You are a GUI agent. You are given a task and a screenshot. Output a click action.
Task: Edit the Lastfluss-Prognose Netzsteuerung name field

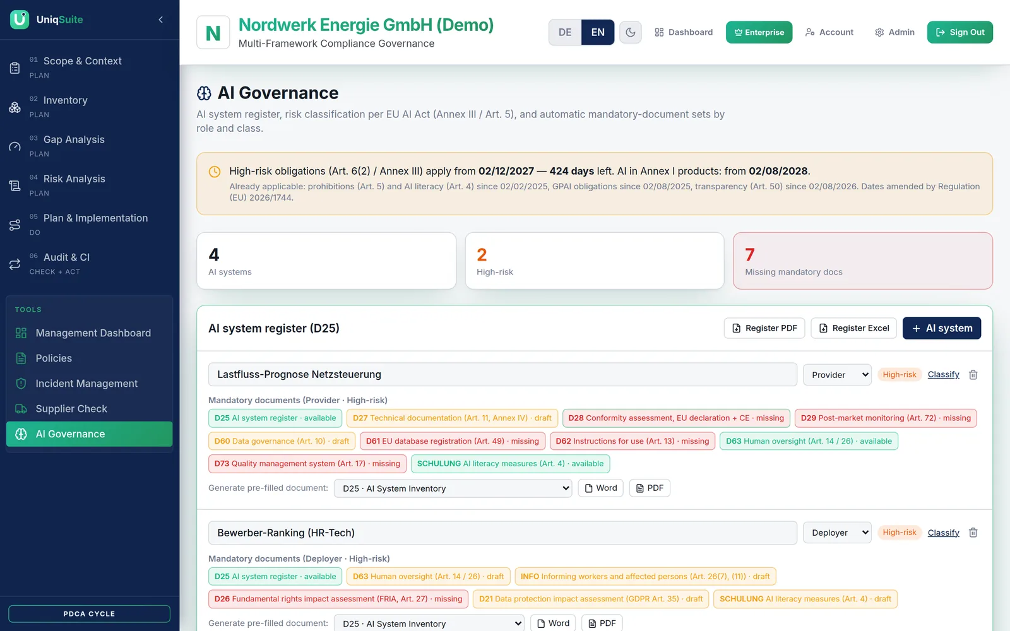point(502,375)
